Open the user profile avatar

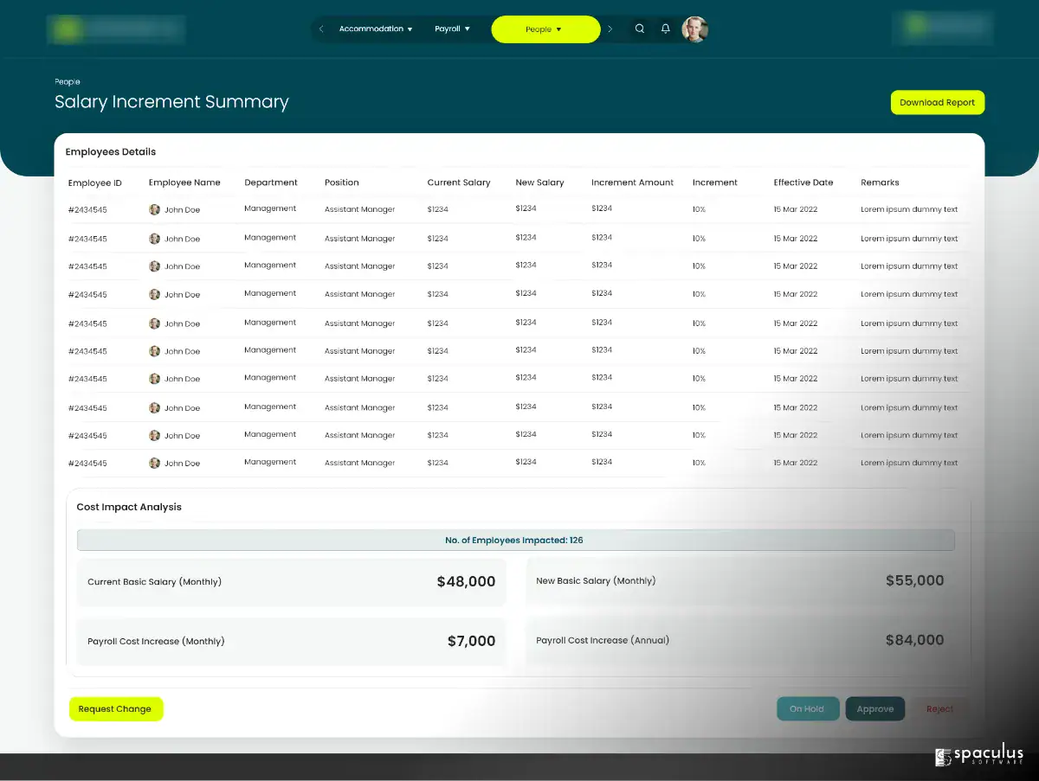tap(694, 29)
